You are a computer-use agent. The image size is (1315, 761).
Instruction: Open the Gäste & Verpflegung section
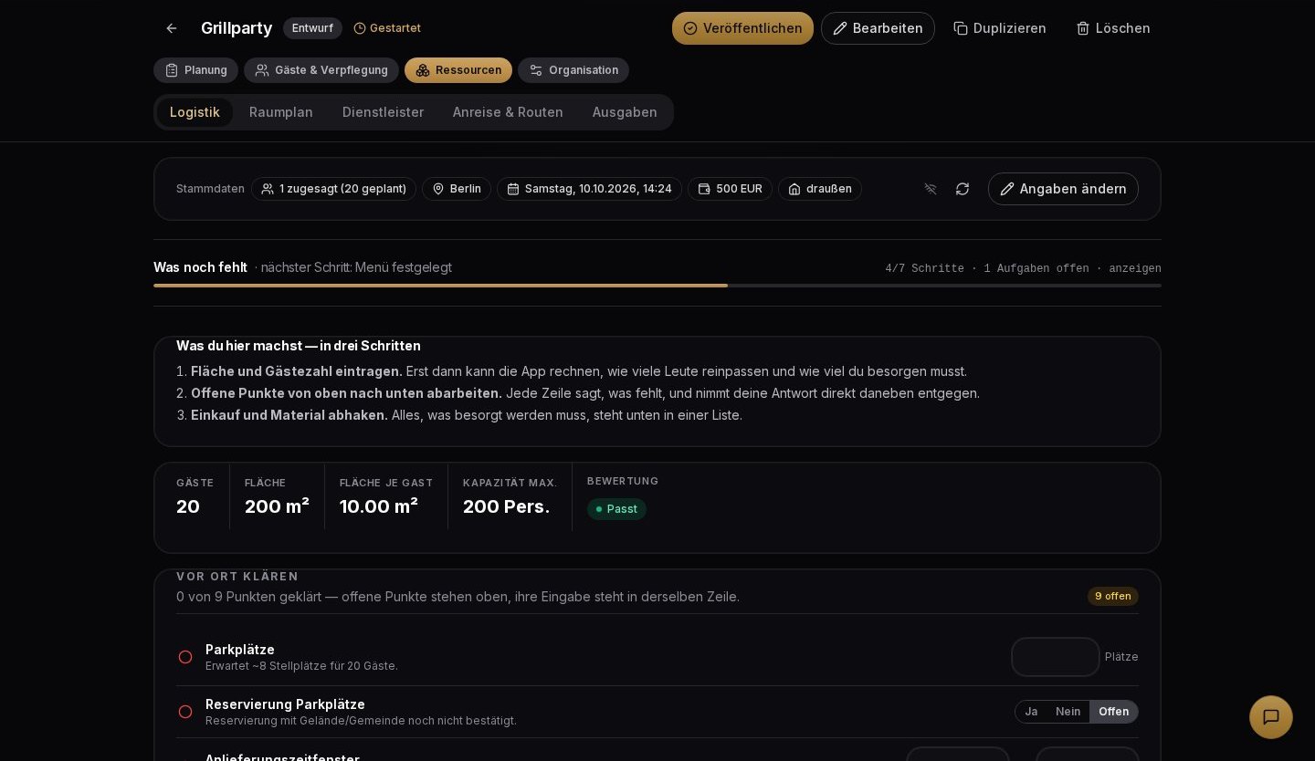[321, 70]
